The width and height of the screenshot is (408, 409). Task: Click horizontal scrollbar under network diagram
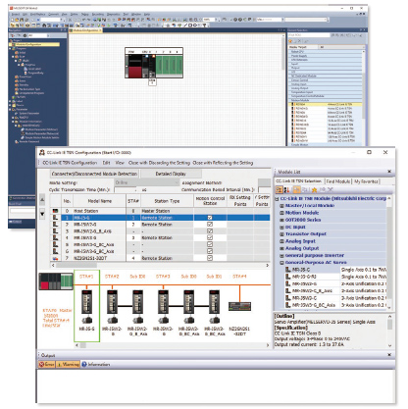(173, 345)
